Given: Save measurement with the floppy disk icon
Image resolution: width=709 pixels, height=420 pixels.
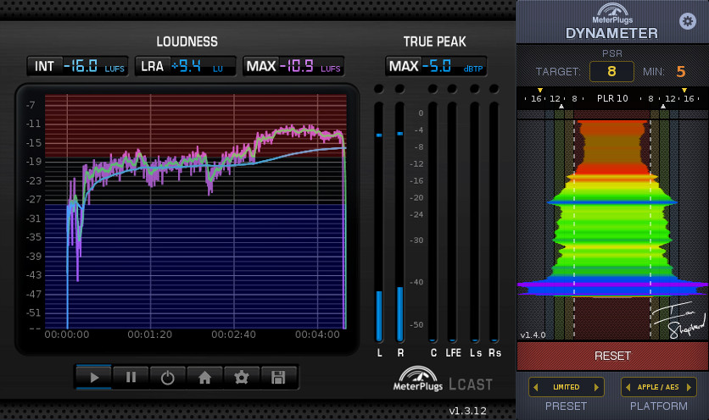Looking at the screenshot, I should click(278, 377).
